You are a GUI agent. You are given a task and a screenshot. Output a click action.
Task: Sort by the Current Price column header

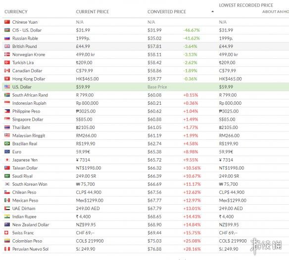coord(93,12)
